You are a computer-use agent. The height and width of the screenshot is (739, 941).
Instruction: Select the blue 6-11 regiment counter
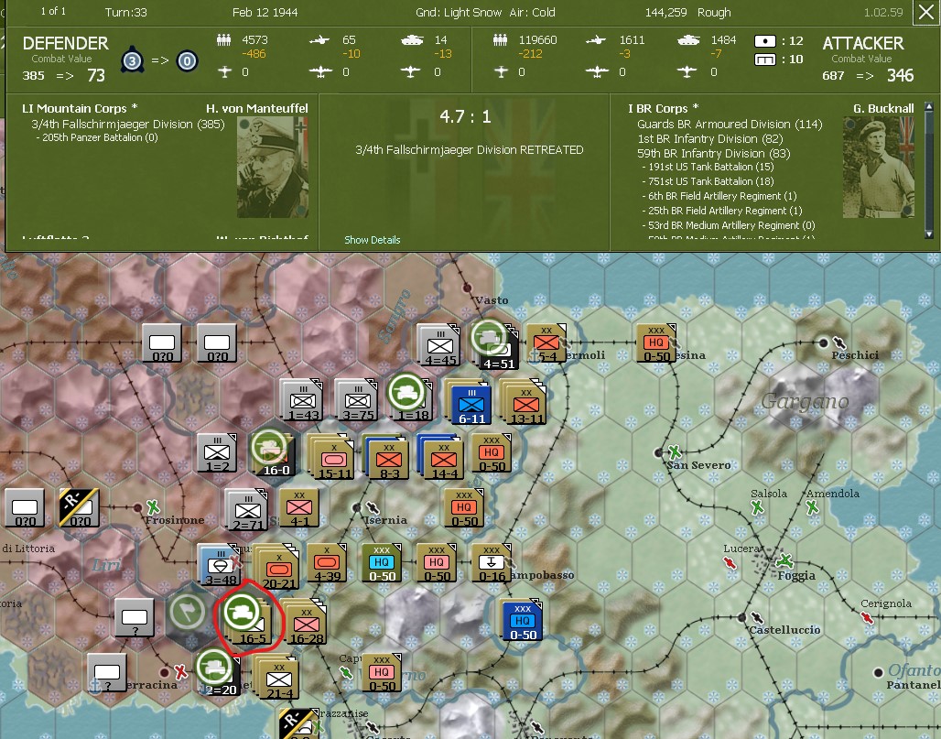pos(471,403)
